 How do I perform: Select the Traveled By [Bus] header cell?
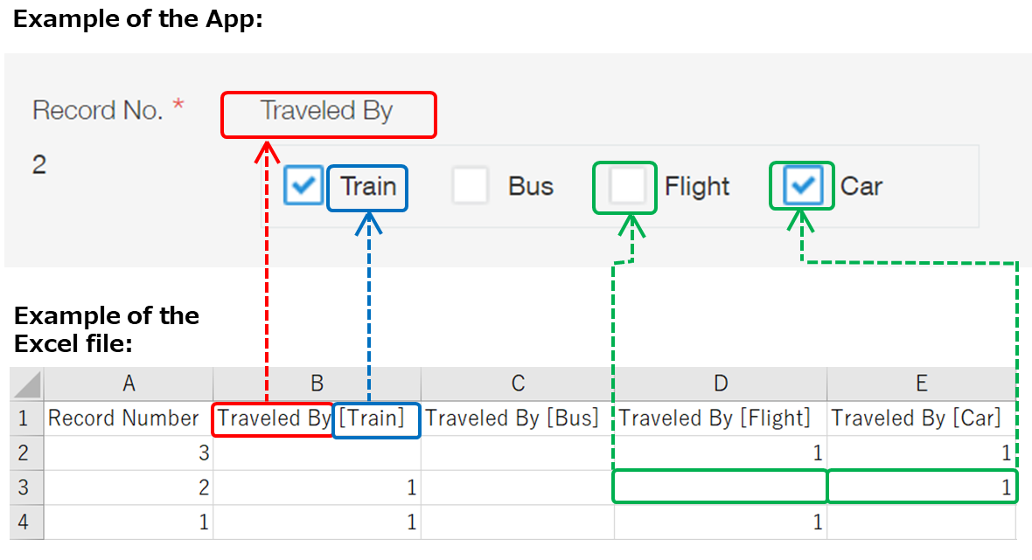(517, 418)
